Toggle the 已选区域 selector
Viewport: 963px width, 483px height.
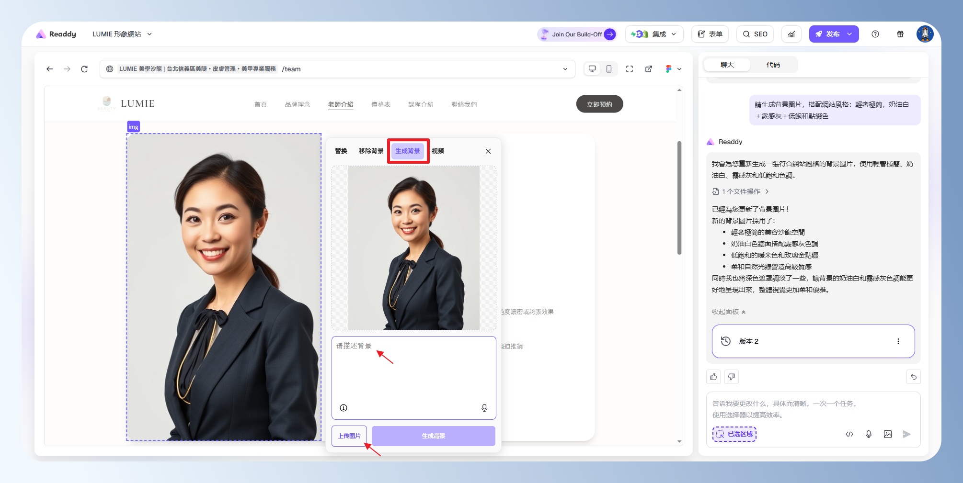click(x=734, y=434)
